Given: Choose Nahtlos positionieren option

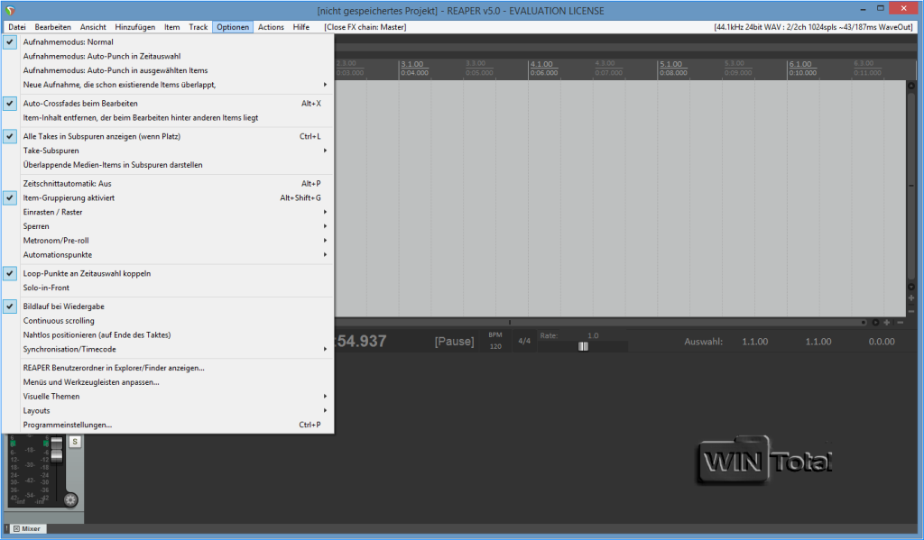Looking at the screenshot, I should click(x=168, y=334).
